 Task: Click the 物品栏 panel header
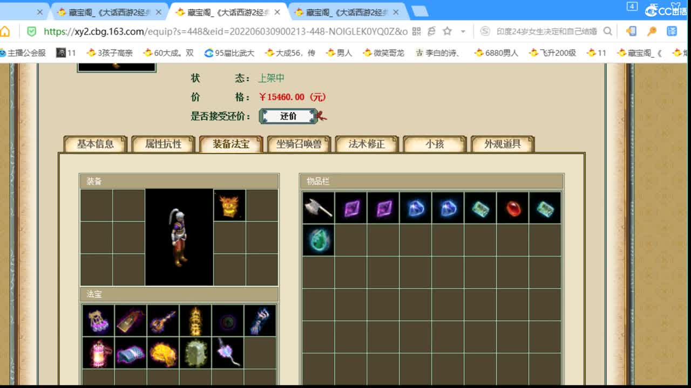click(432, 181)
